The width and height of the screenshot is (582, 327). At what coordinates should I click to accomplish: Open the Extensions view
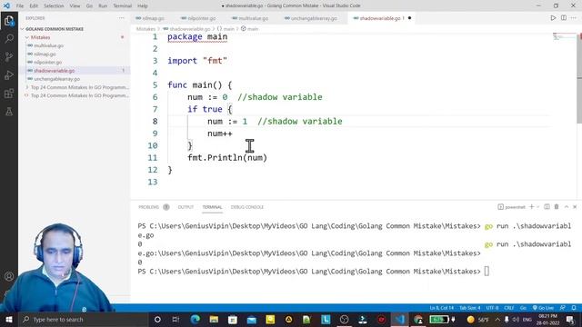9,94
